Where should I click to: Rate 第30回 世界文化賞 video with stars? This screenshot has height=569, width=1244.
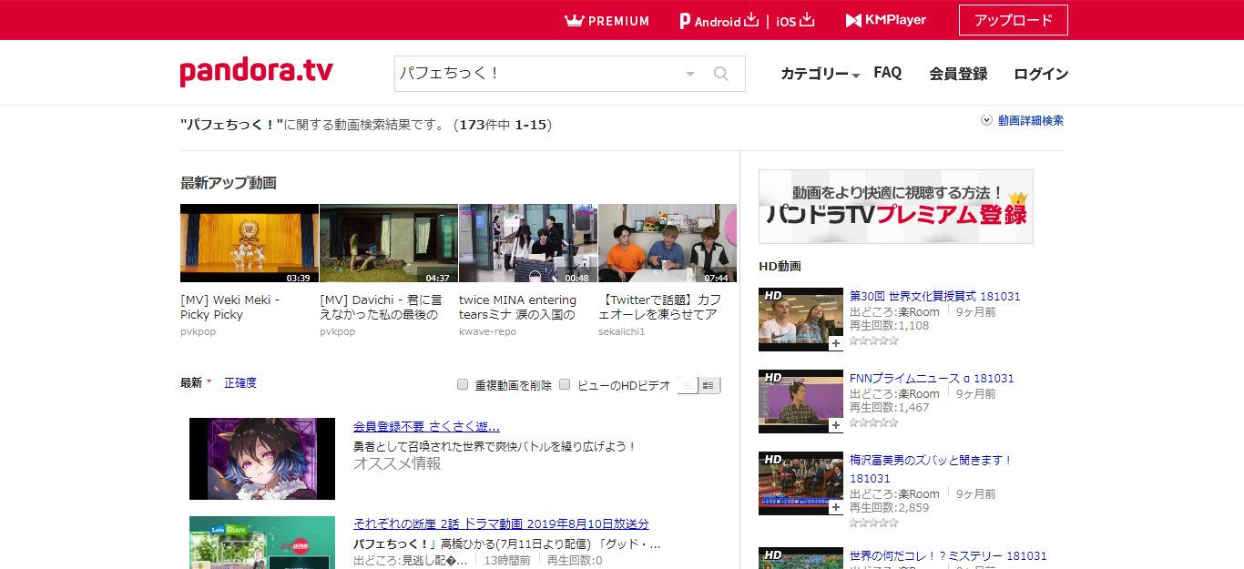874,340
